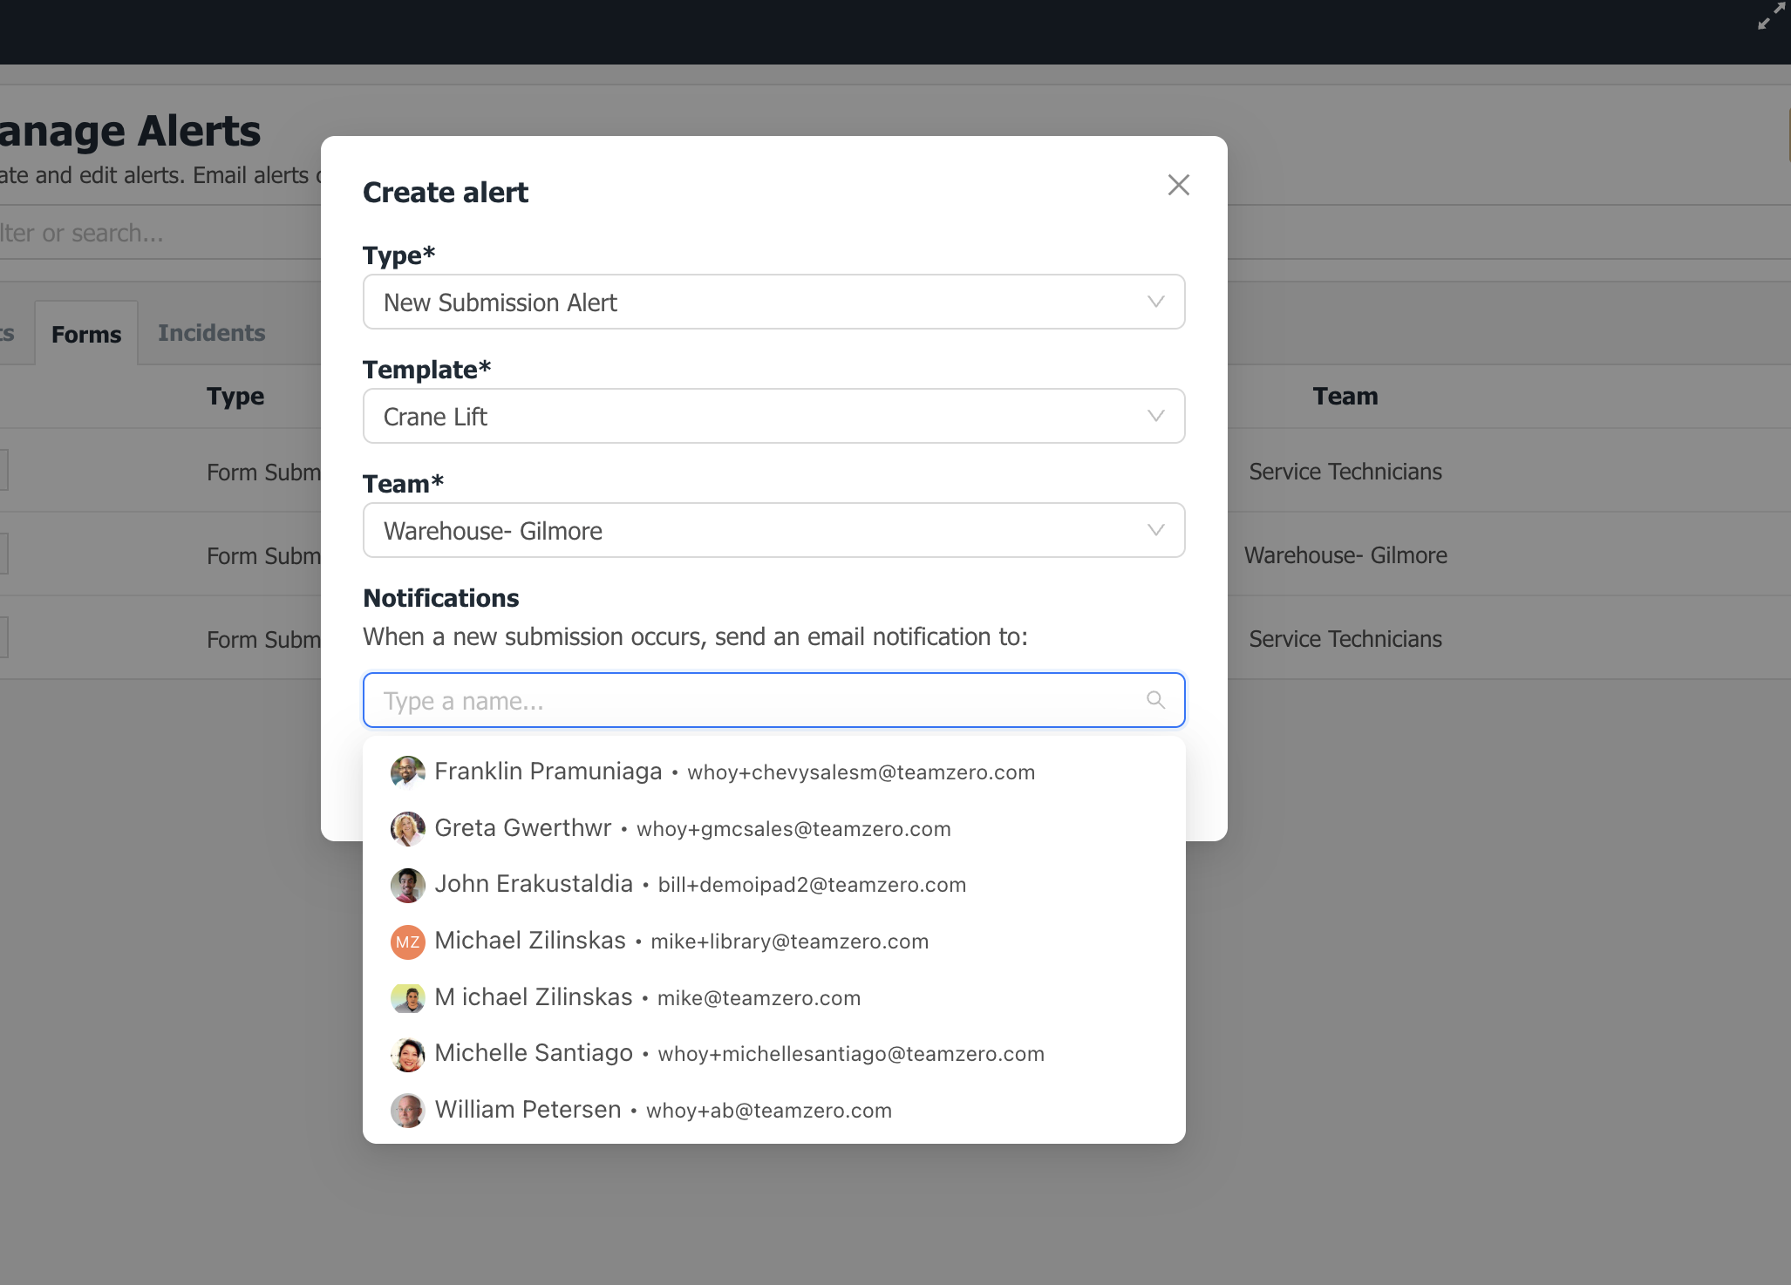Click William Petersen's avatar photo
1791x1285 pixels.
(x=407, y=1111)
